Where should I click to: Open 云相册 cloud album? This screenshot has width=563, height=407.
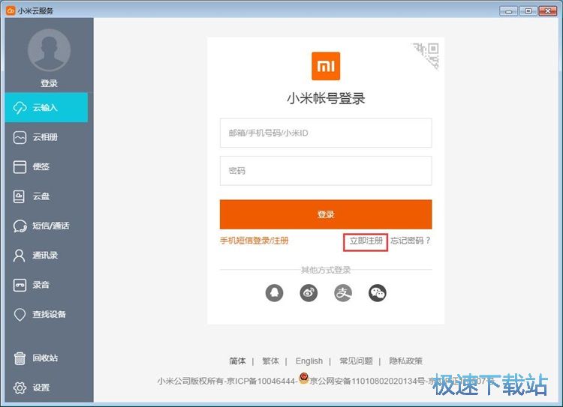[46, 137]
